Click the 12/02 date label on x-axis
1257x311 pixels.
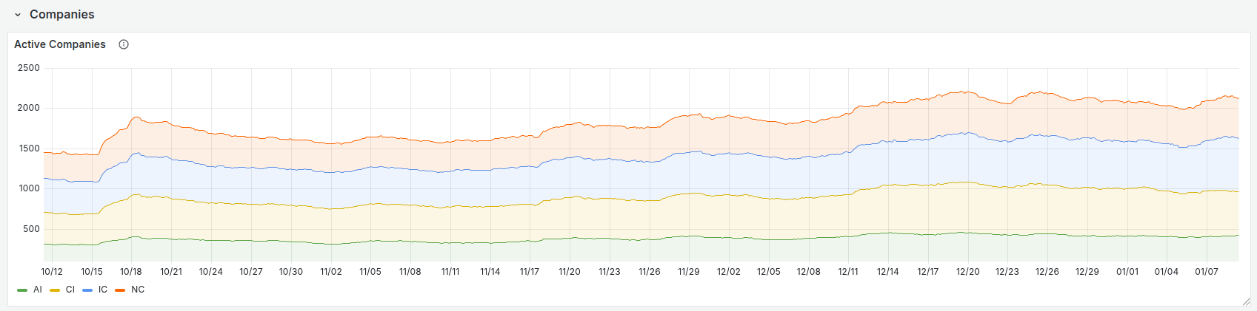pos(729,272)
